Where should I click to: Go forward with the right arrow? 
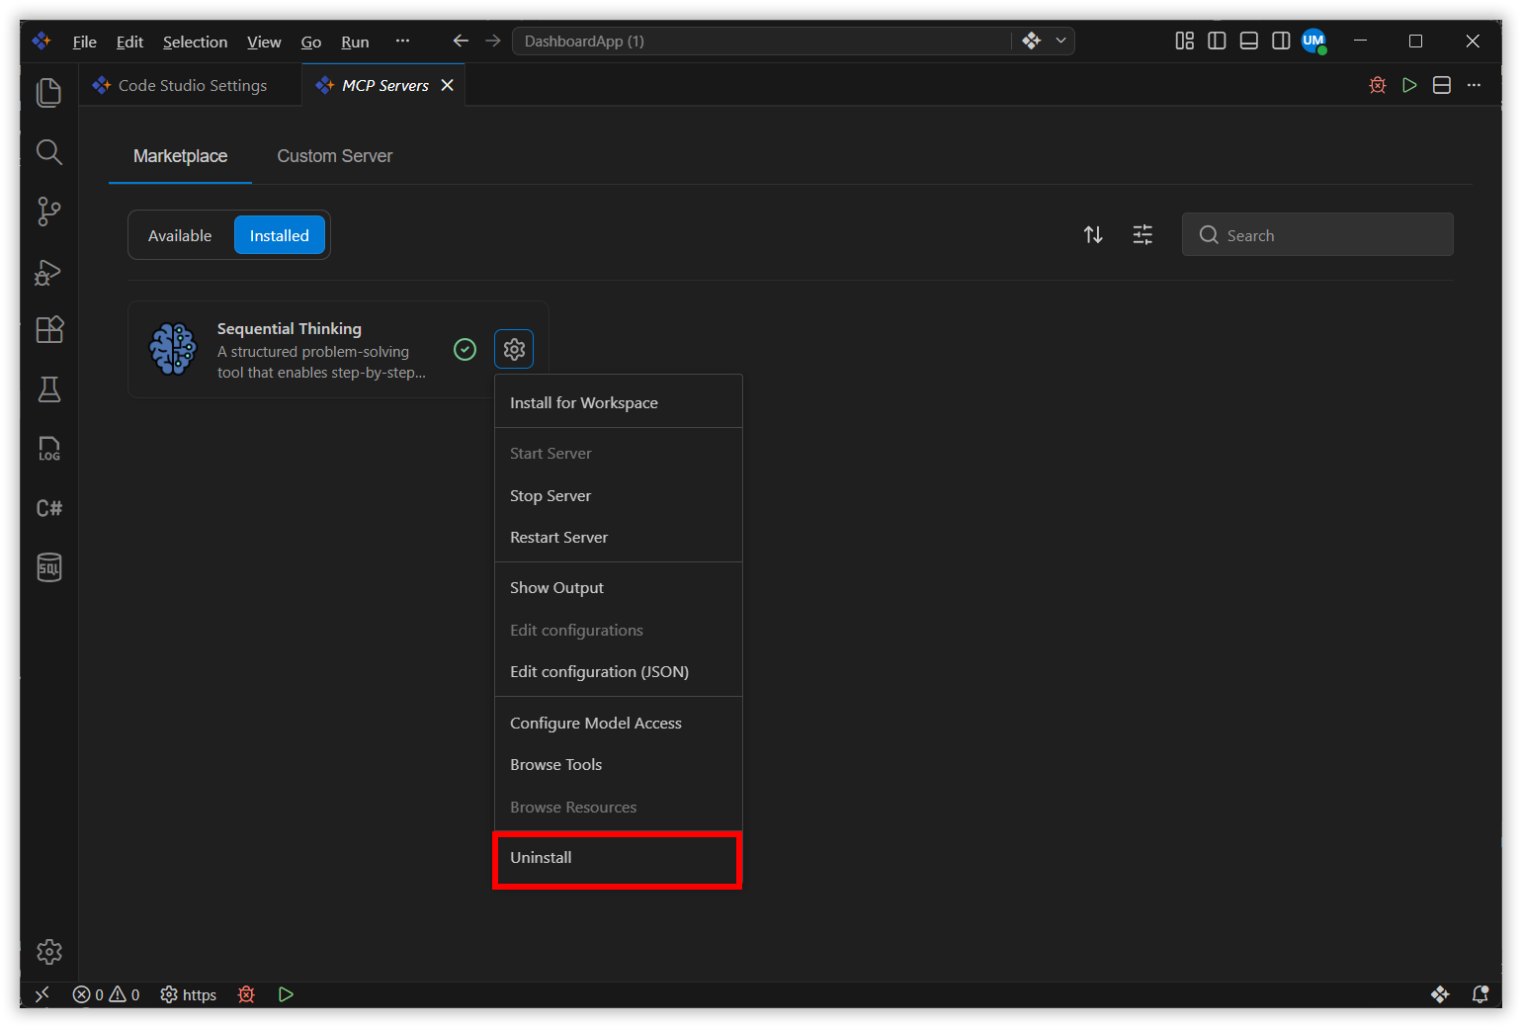[493, 41]
